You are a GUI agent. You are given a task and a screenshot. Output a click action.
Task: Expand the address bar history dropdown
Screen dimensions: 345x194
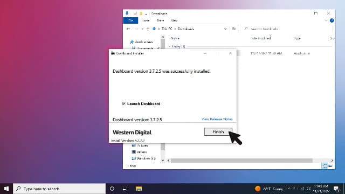click(x=225, y=29)
